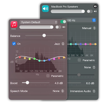
Task: Click speaker icon beside MacBook Pro Speakers volume slider
Action: [x=95, y=11]
